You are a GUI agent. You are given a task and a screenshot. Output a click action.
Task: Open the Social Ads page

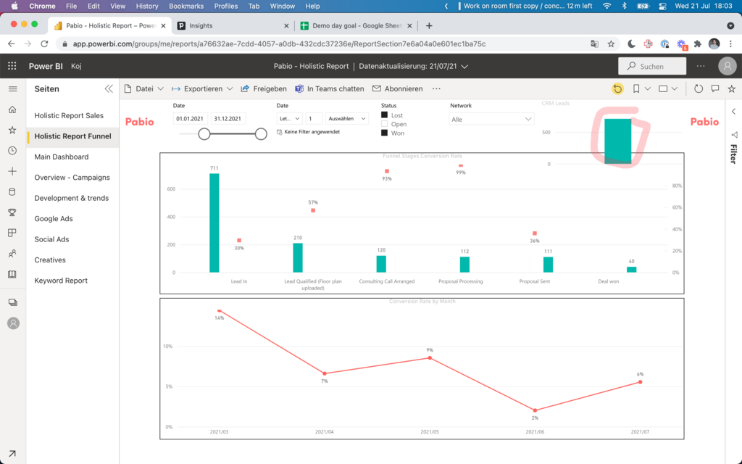pos(51,239)
